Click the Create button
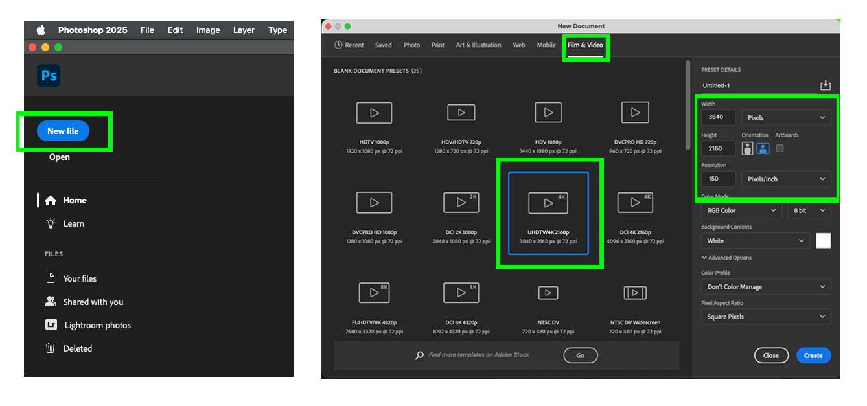The width and height of the screenshot is (867, 406). click(x=813, y=355)
